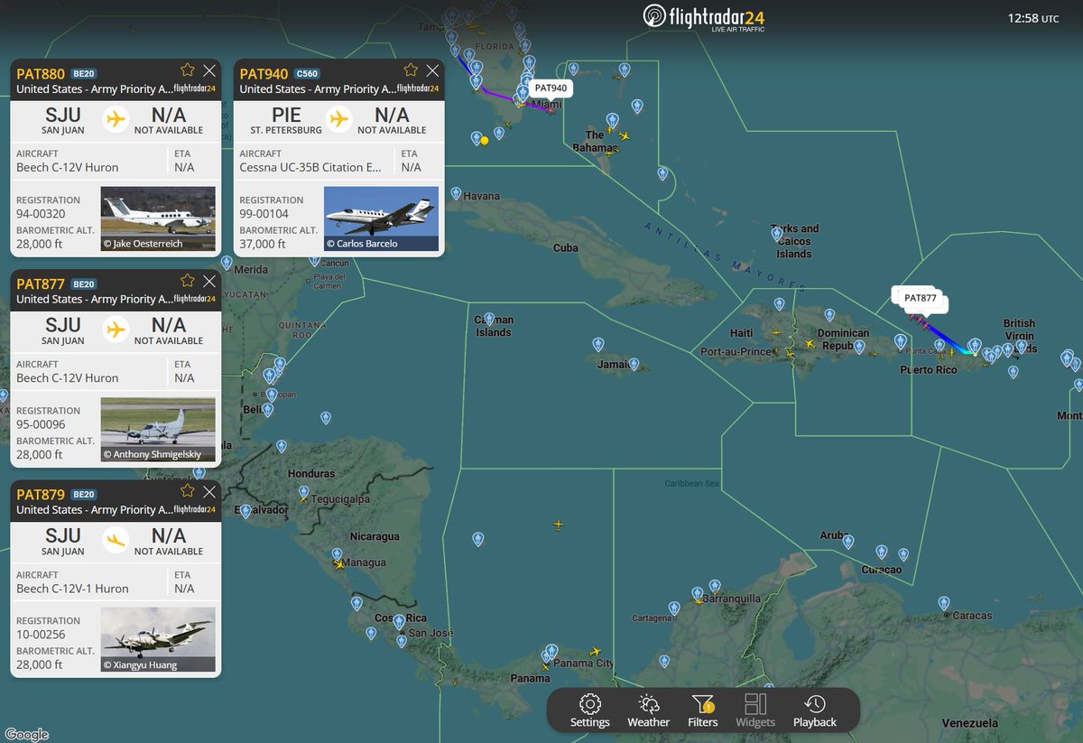View the PAT940 Citation aircraft photo

pos(381,218)
